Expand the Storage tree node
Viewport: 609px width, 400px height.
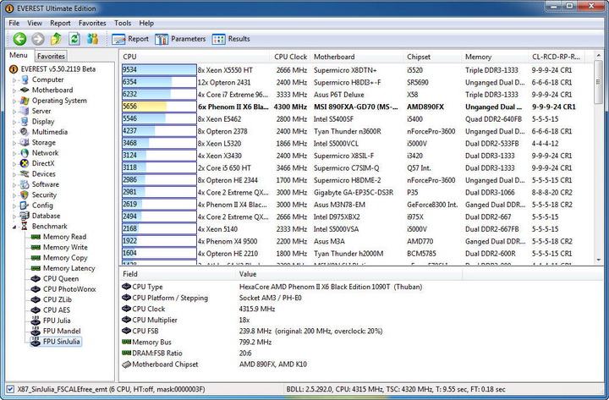tap(14, 143)
